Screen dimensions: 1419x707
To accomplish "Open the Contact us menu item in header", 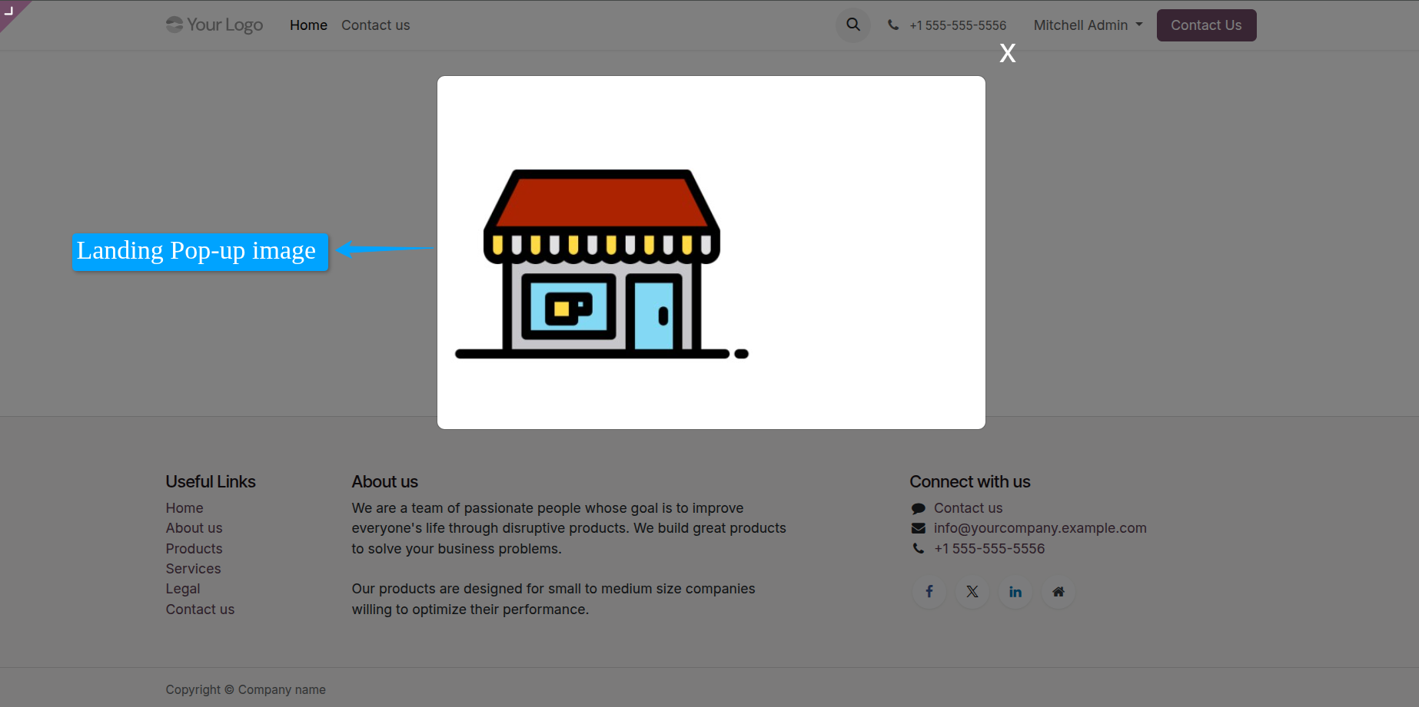I will pyautogui.click(x=376, y=25).
